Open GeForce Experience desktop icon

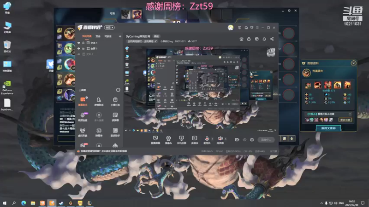click(x=7, y=87)
